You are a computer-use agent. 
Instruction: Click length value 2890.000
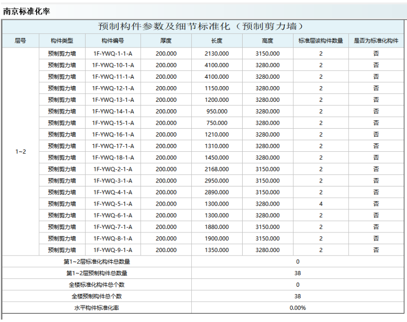coord(217,192)
